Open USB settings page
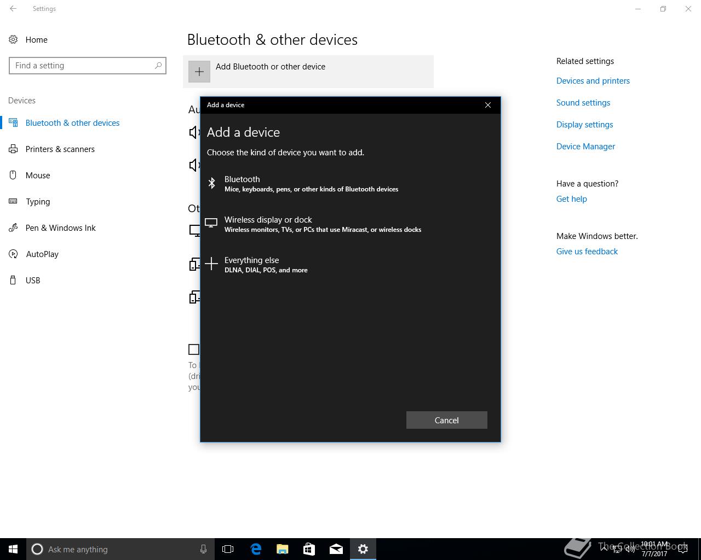Screen dimensions: 701x560 [33, 280]
